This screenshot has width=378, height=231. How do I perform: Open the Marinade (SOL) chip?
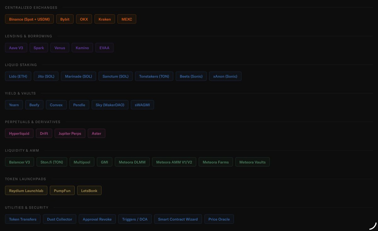pos(78,76)
